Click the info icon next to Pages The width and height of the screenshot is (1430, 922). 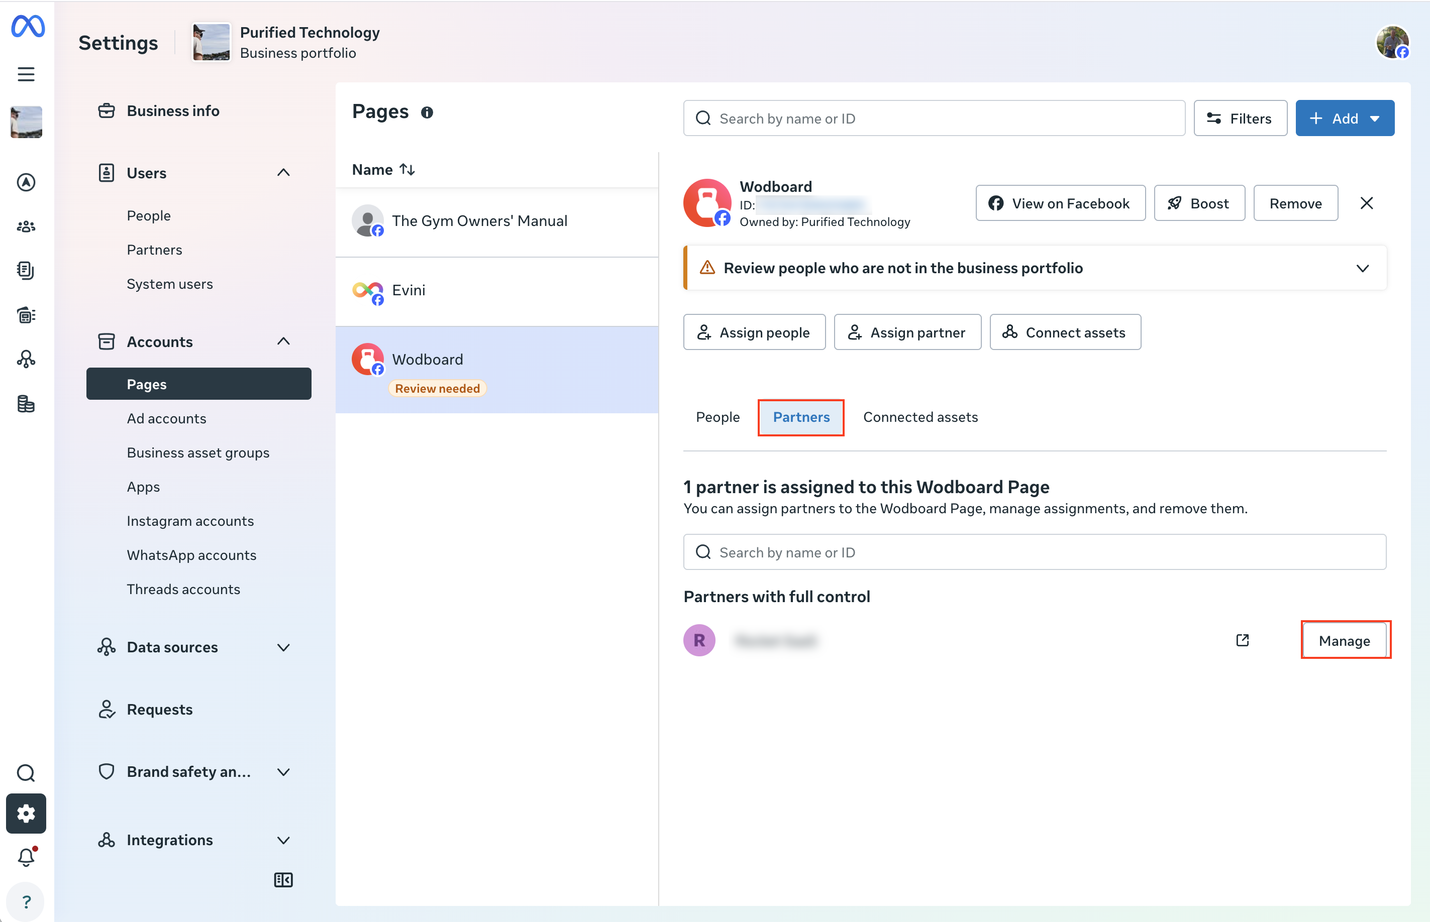427,112
